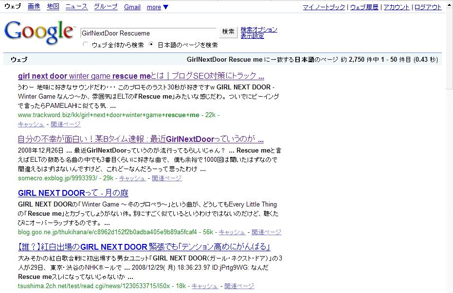Image resolution: width=453 pixels, height=293 pixels.
Task: Expand the more dropdown menu
Action: click(158, 7)
